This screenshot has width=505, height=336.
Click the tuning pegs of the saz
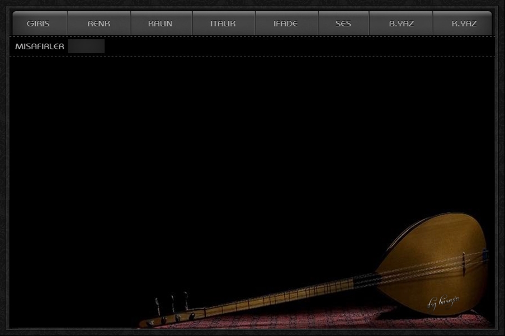pyautogui.click(x=172, y=305)
